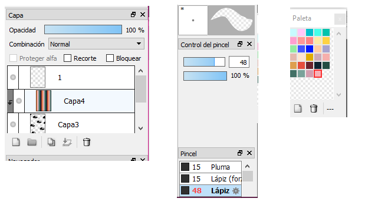Add a new color to the Paleta panel

pyautogui.click(x=298, y=108)
